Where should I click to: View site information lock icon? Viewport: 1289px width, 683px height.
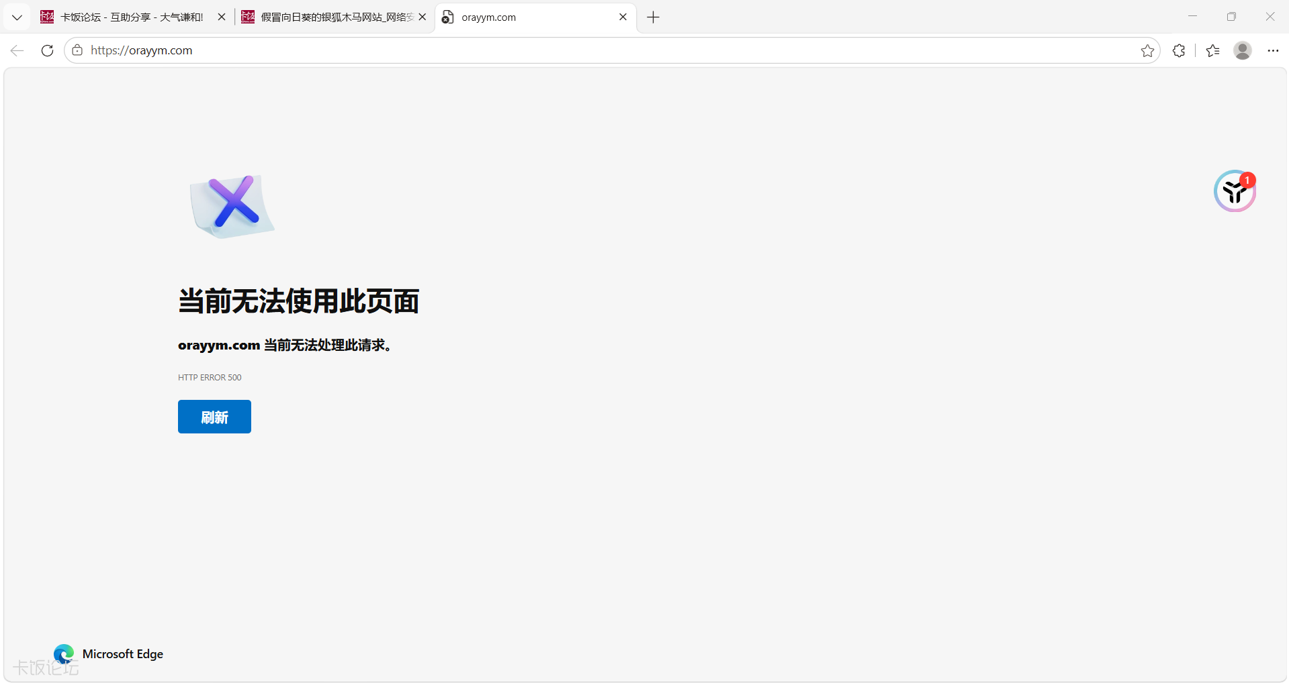click(x=77, y=50)
